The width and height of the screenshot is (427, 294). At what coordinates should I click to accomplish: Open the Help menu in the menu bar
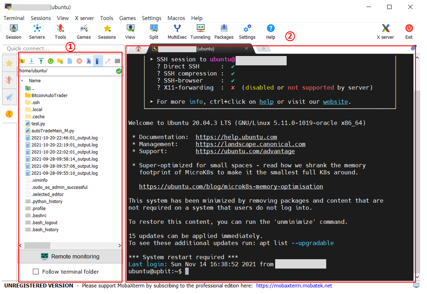coord(196,18)
